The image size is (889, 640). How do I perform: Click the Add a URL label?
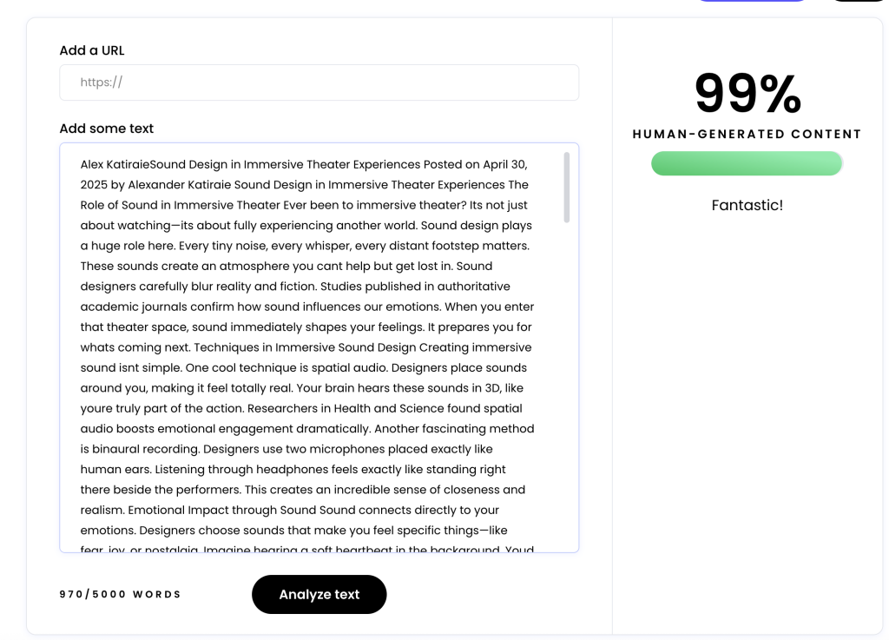[x=92, y=50]
